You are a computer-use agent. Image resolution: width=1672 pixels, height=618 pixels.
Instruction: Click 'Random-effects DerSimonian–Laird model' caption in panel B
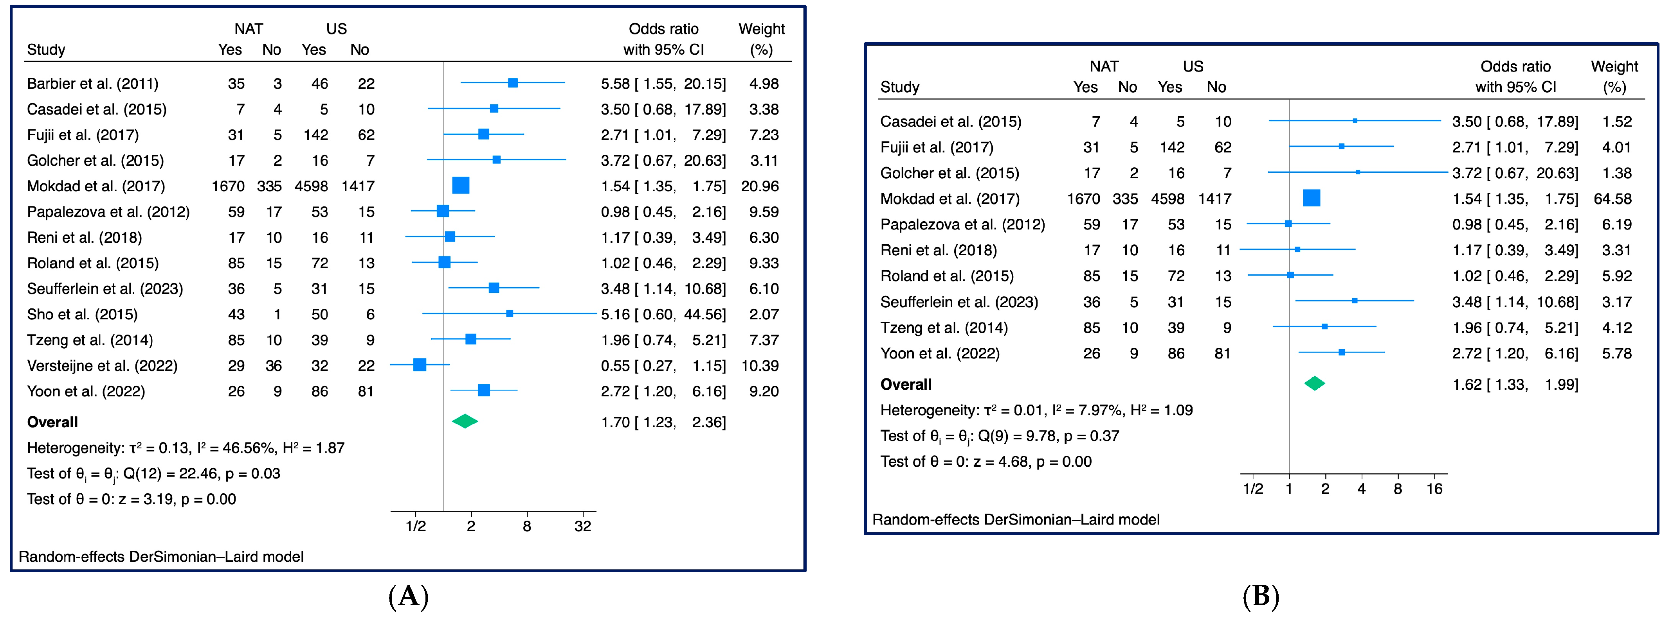click(x=1016, y=519)
